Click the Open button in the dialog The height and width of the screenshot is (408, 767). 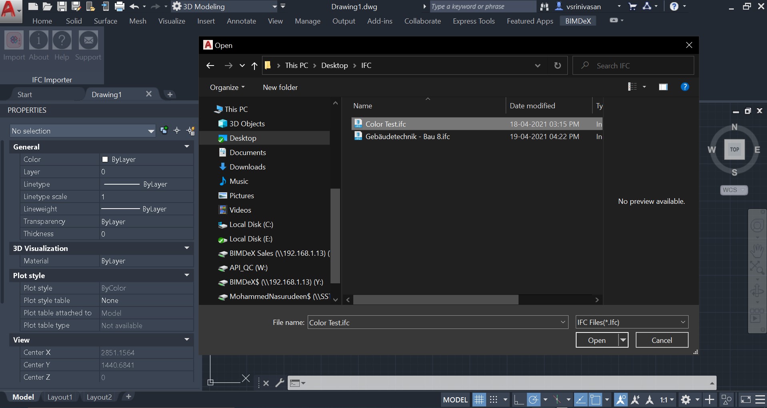tap(597, 340)
